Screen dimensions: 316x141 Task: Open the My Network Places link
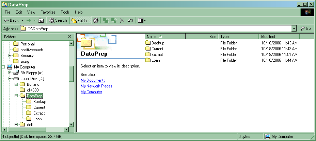tap(96, 86)
